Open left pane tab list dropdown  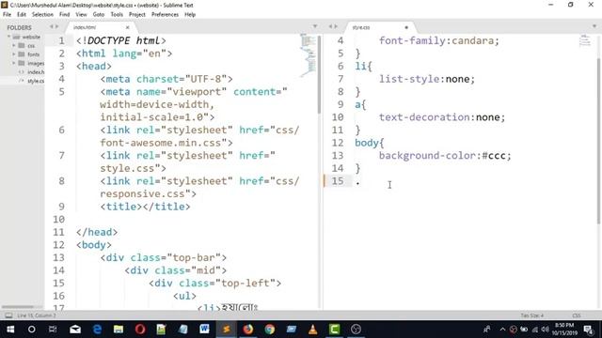point(315,26)
